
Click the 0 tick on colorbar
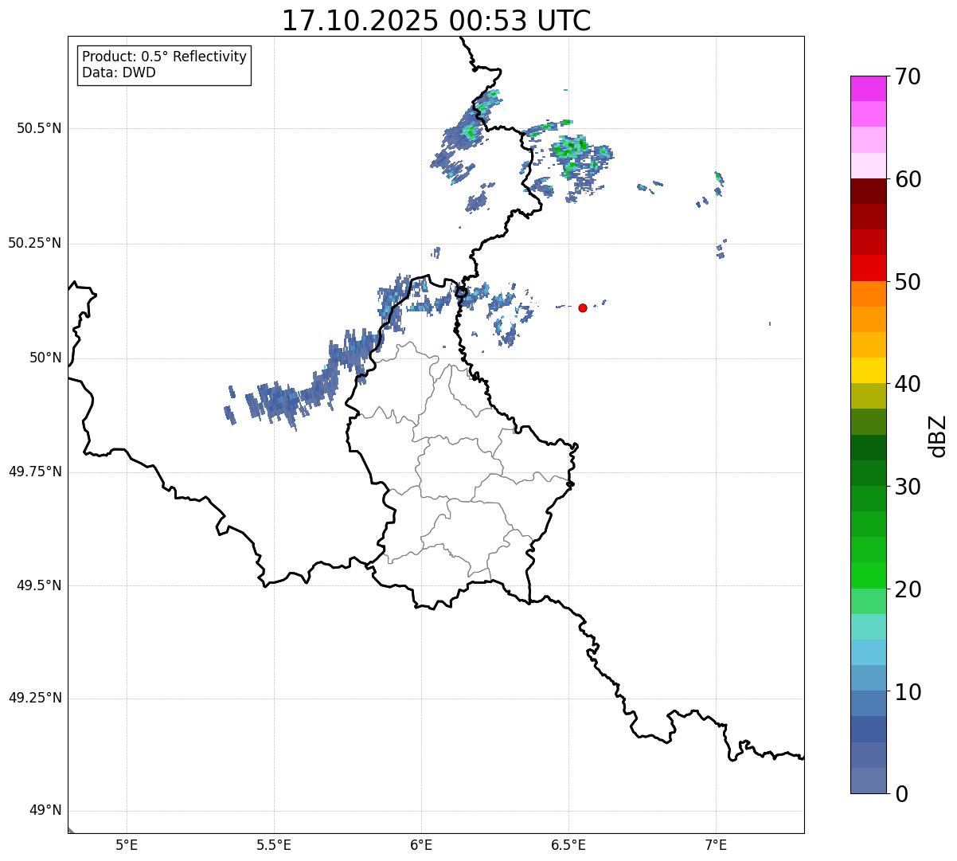pyautogui.click(x=901, y=794)
